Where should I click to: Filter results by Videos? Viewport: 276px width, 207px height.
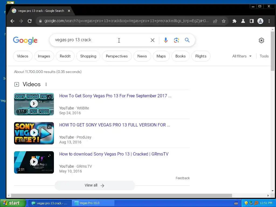[23, 56]
